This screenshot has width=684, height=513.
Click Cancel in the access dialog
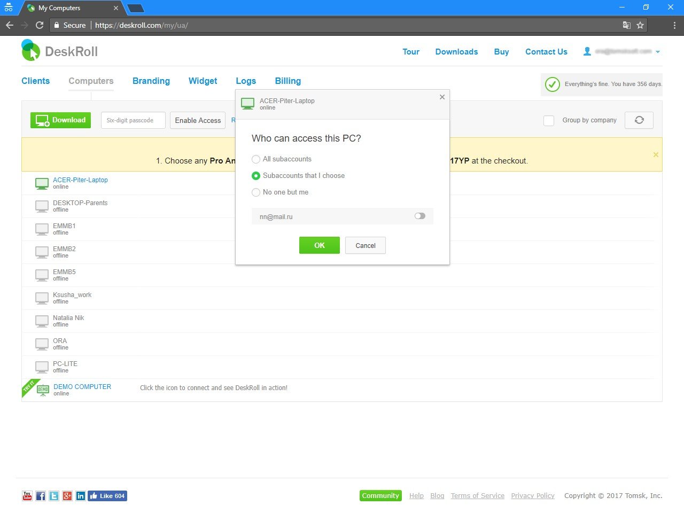tap(366, 245)
